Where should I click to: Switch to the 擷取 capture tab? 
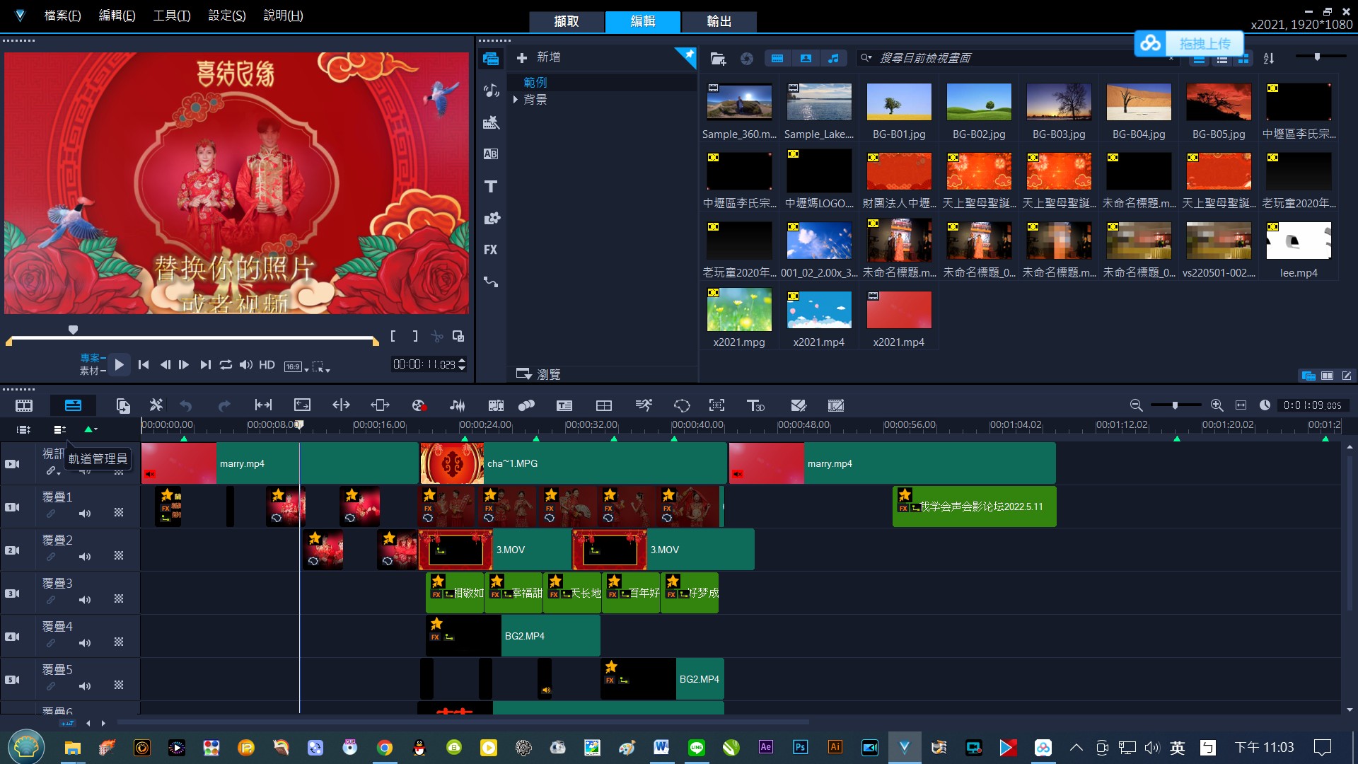coord(567,21)
